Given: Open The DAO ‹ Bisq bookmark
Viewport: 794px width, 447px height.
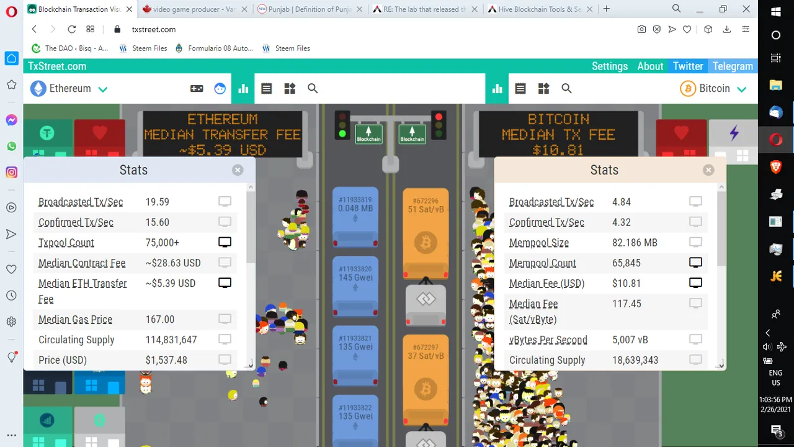Looking at the screenshot, I should [70, 48].
